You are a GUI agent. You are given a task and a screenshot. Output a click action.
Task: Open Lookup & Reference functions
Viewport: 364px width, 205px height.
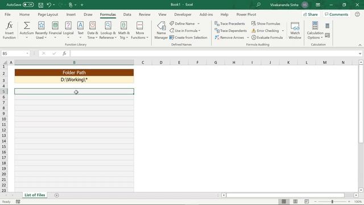(108, 30)
